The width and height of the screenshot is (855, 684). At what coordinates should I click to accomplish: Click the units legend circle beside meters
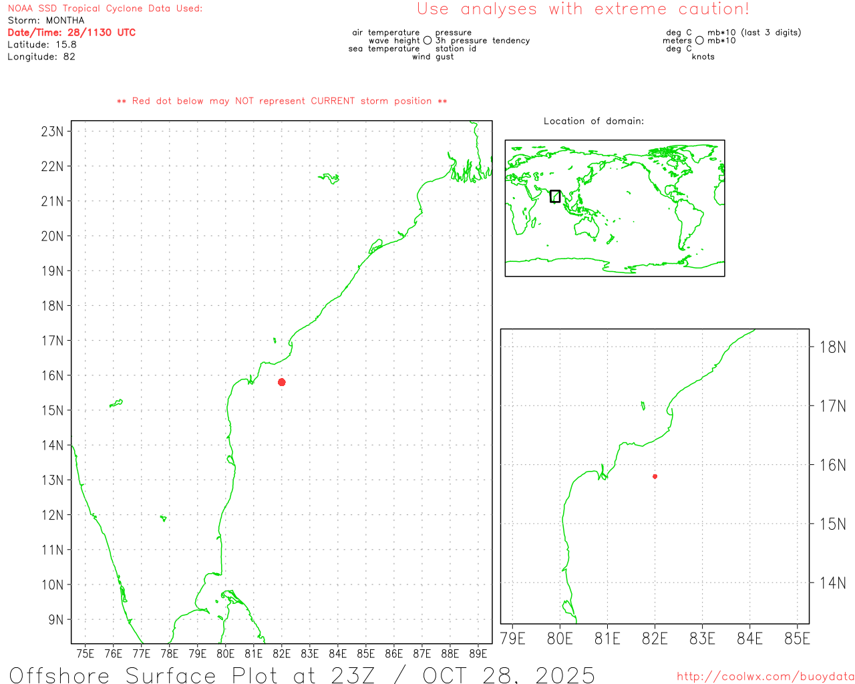699,41
